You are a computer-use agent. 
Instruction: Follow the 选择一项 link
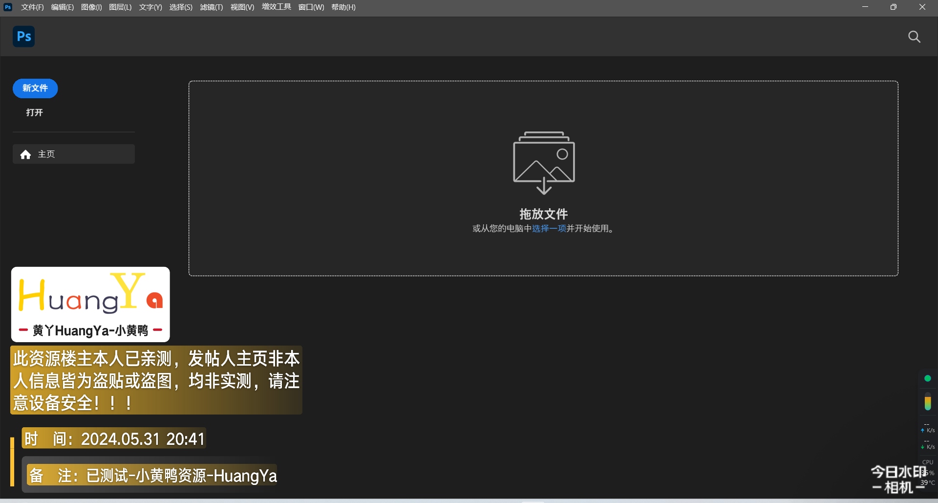pos(549,229)
